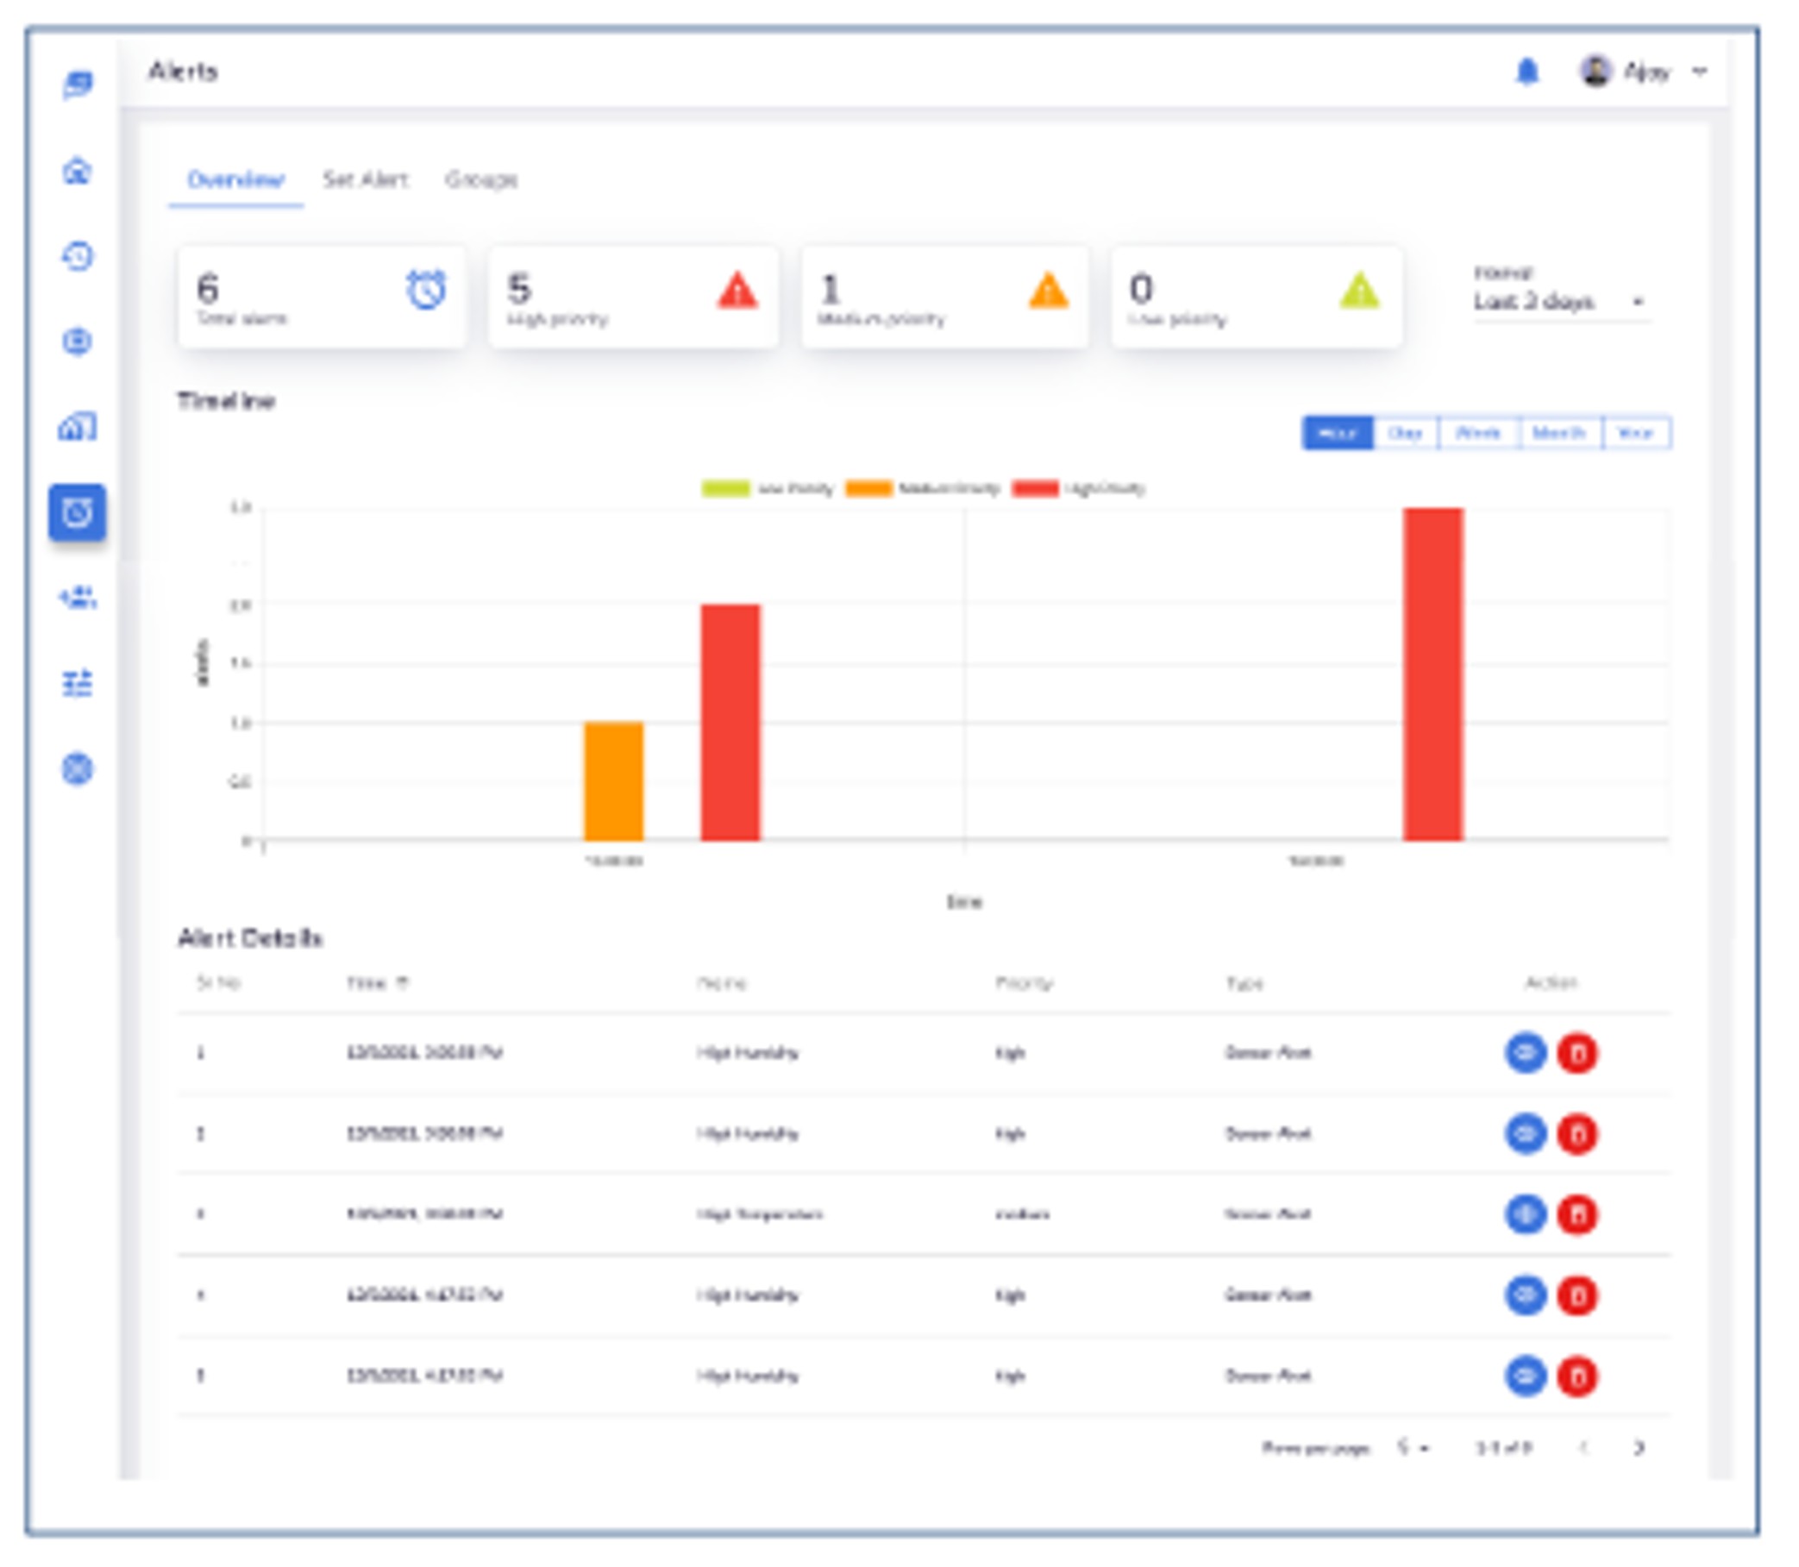The image size is (1799, 1567).
Task: Go to next page of alert details
Action: (x=1639, y=1448)
